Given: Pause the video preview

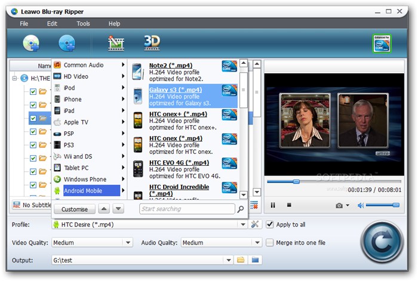Looking at the screenshot, I should point(273,205).
